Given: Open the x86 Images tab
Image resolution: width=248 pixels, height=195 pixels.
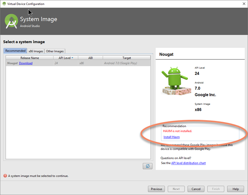Looking at the screenshot, I should pos(36,51).
